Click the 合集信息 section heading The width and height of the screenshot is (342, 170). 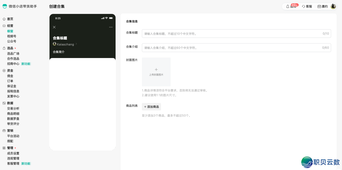click(132, 22)
